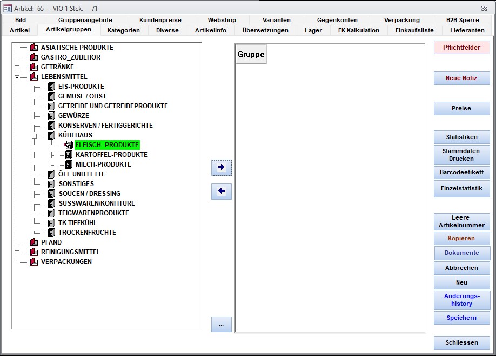Switch to the Kategorien tab

coord(123,30)
